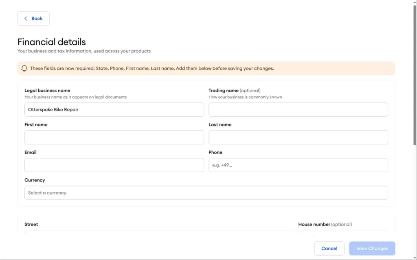The height and width of the screenshot is (260, 417).
Task: Focus the Trading name input field
Action: point(298,110)
